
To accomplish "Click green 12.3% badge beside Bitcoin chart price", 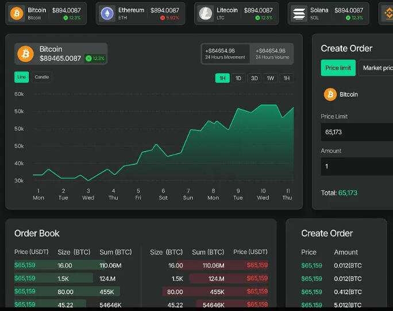I will coord(95,59).
